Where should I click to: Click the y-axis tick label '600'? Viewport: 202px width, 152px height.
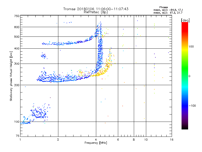(17, 27)
